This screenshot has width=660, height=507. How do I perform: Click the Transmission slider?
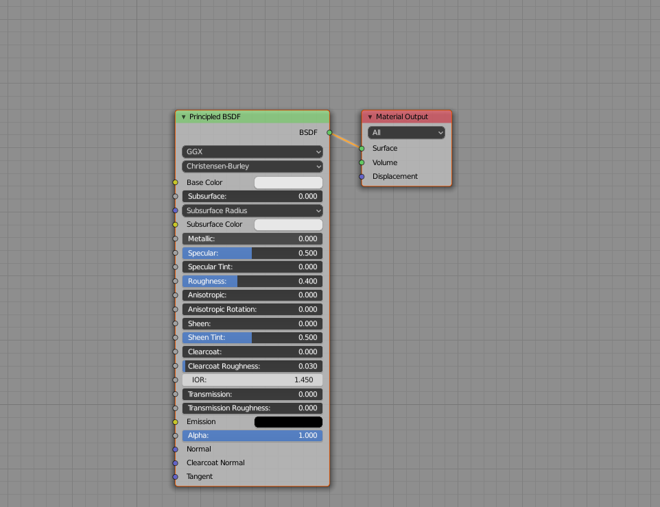tap(252, 395)
